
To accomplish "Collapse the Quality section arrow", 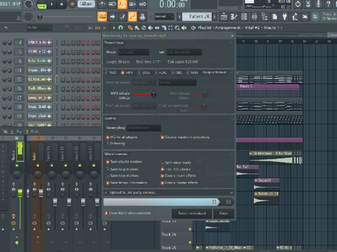I will [231, 118].
